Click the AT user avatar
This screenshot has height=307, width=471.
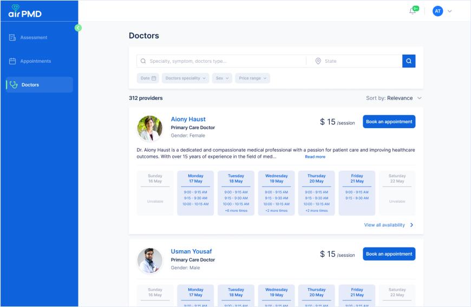(437, 11)
